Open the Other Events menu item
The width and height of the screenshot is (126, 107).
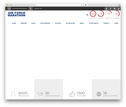tap(94, 23)
